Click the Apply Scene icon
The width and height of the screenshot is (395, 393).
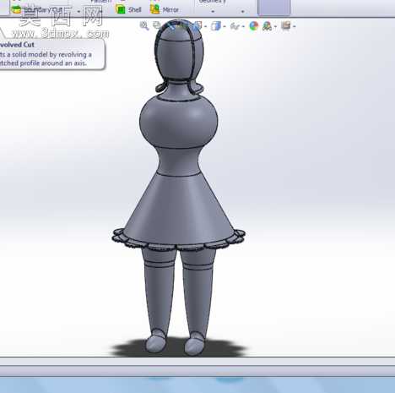[267, 26]
